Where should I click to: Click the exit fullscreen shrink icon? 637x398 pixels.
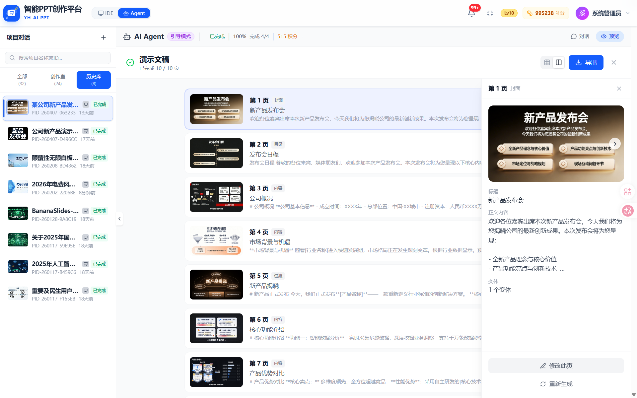(x=490, y=13)
